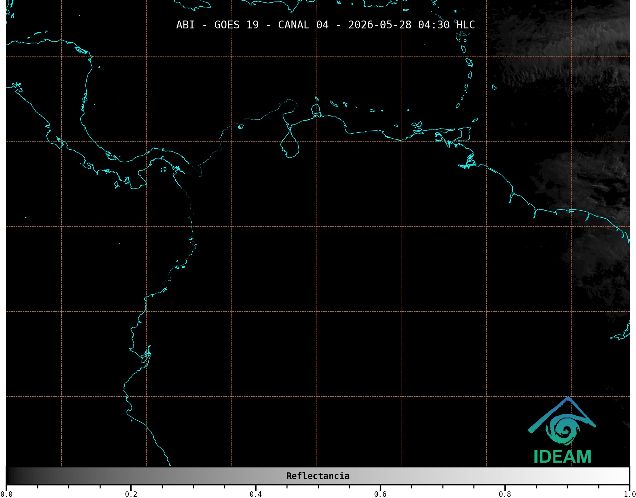Click the Reflectancia label on the colorbar
This screenshot has height=498, width=636.
coord(318,476)
